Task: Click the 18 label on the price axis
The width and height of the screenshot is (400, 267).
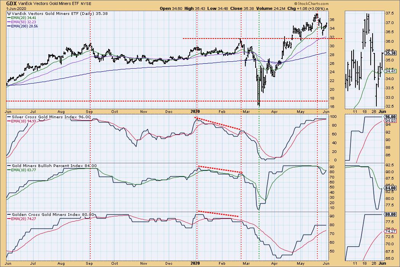Action: tap(332, 98)
